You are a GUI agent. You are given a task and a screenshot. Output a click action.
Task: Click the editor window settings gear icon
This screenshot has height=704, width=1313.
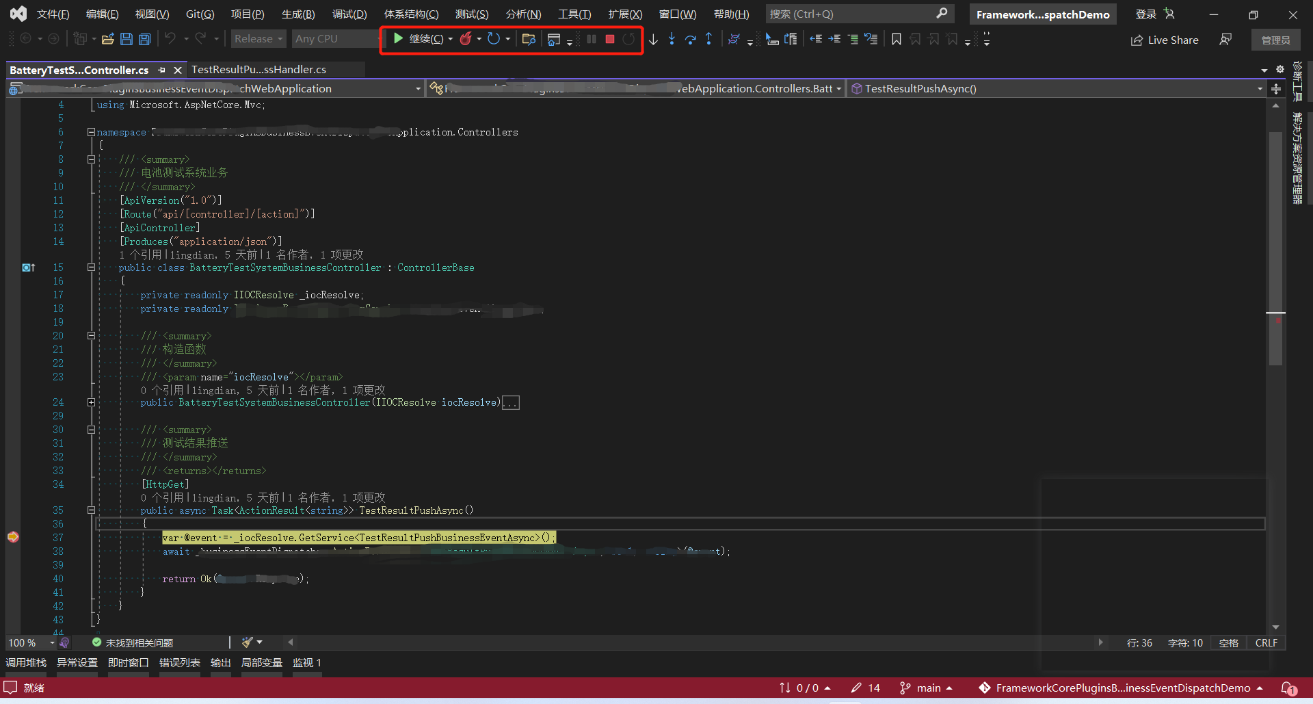[x=1280, y=69]
